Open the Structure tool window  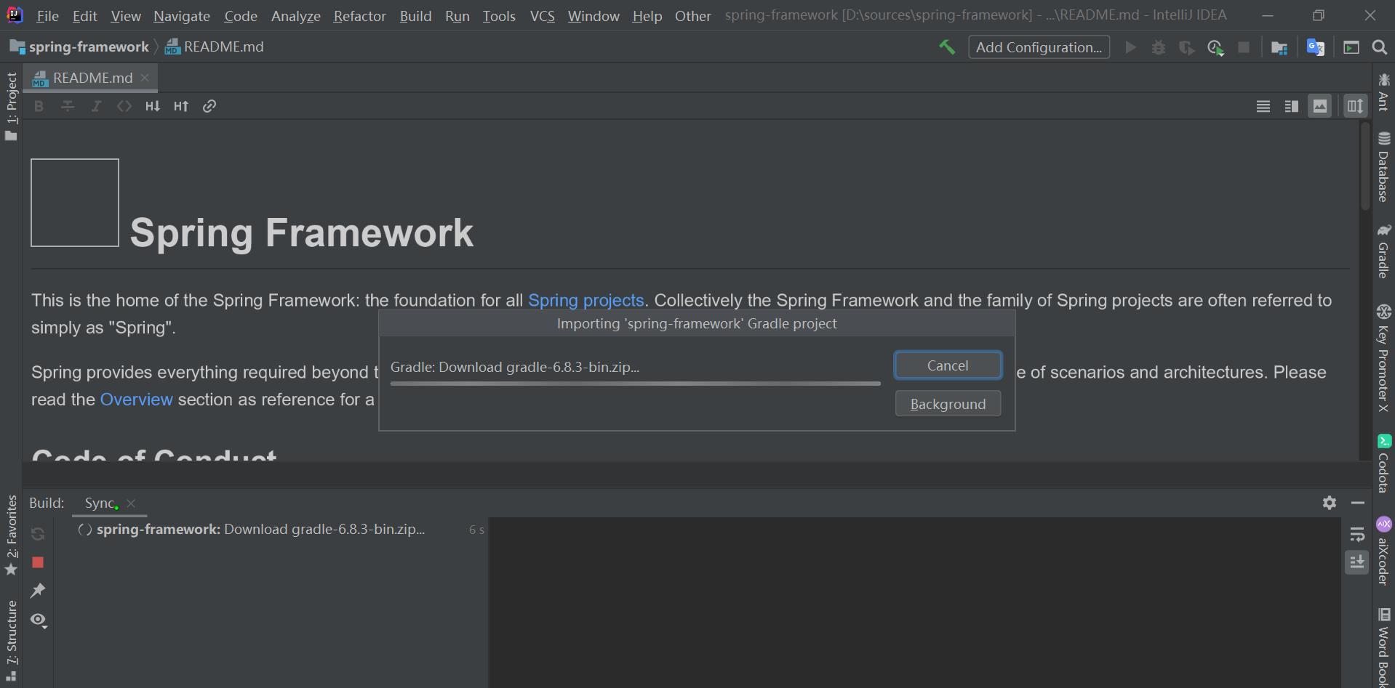coord(11,640)
